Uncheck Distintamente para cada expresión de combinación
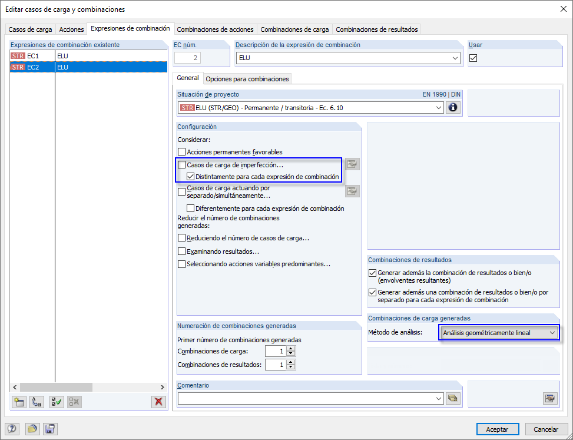 190,177
